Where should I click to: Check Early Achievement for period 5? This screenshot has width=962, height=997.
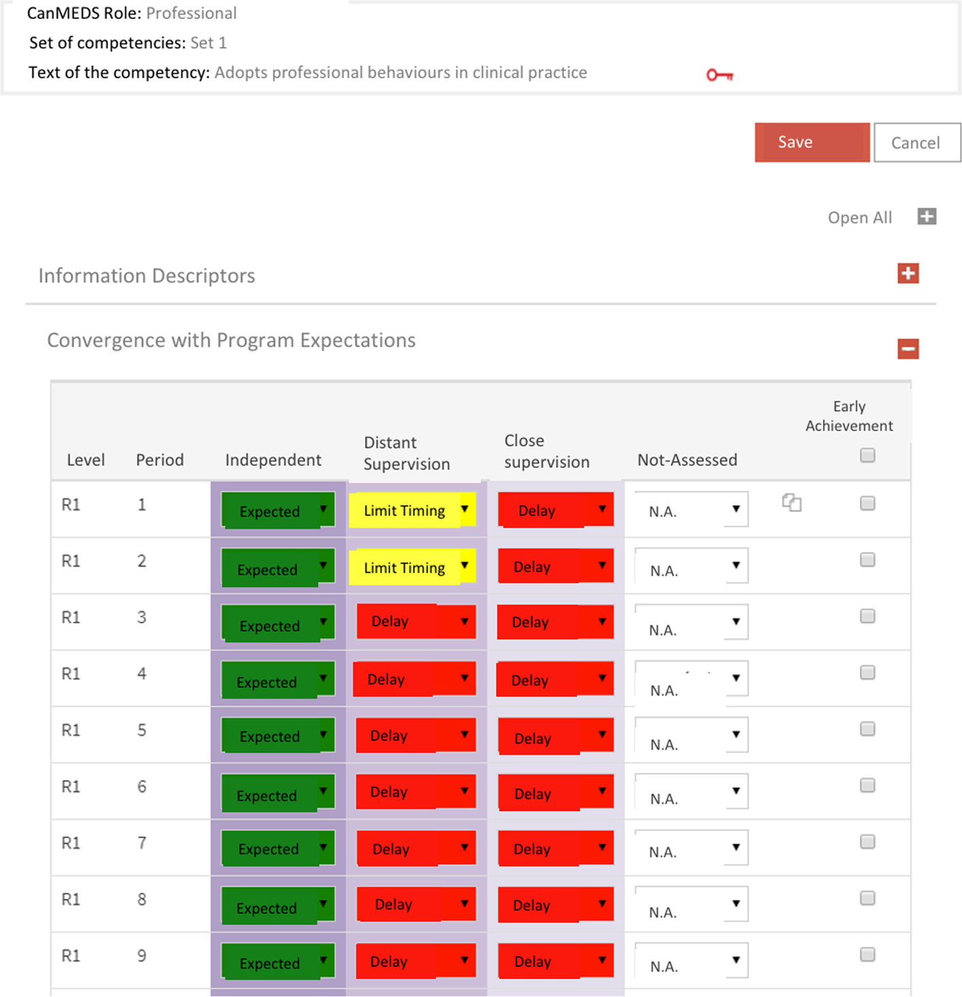point(867,729)
